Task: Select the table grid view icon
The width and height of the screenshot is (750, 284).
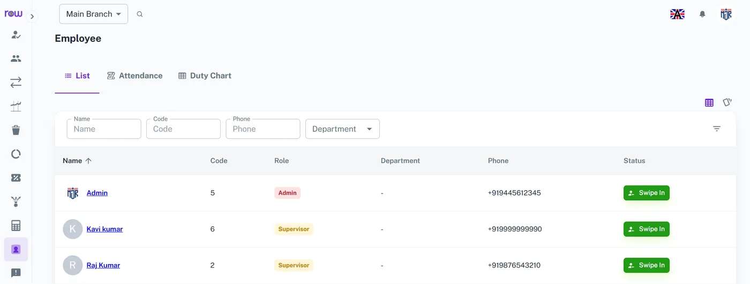Action: 709,103
